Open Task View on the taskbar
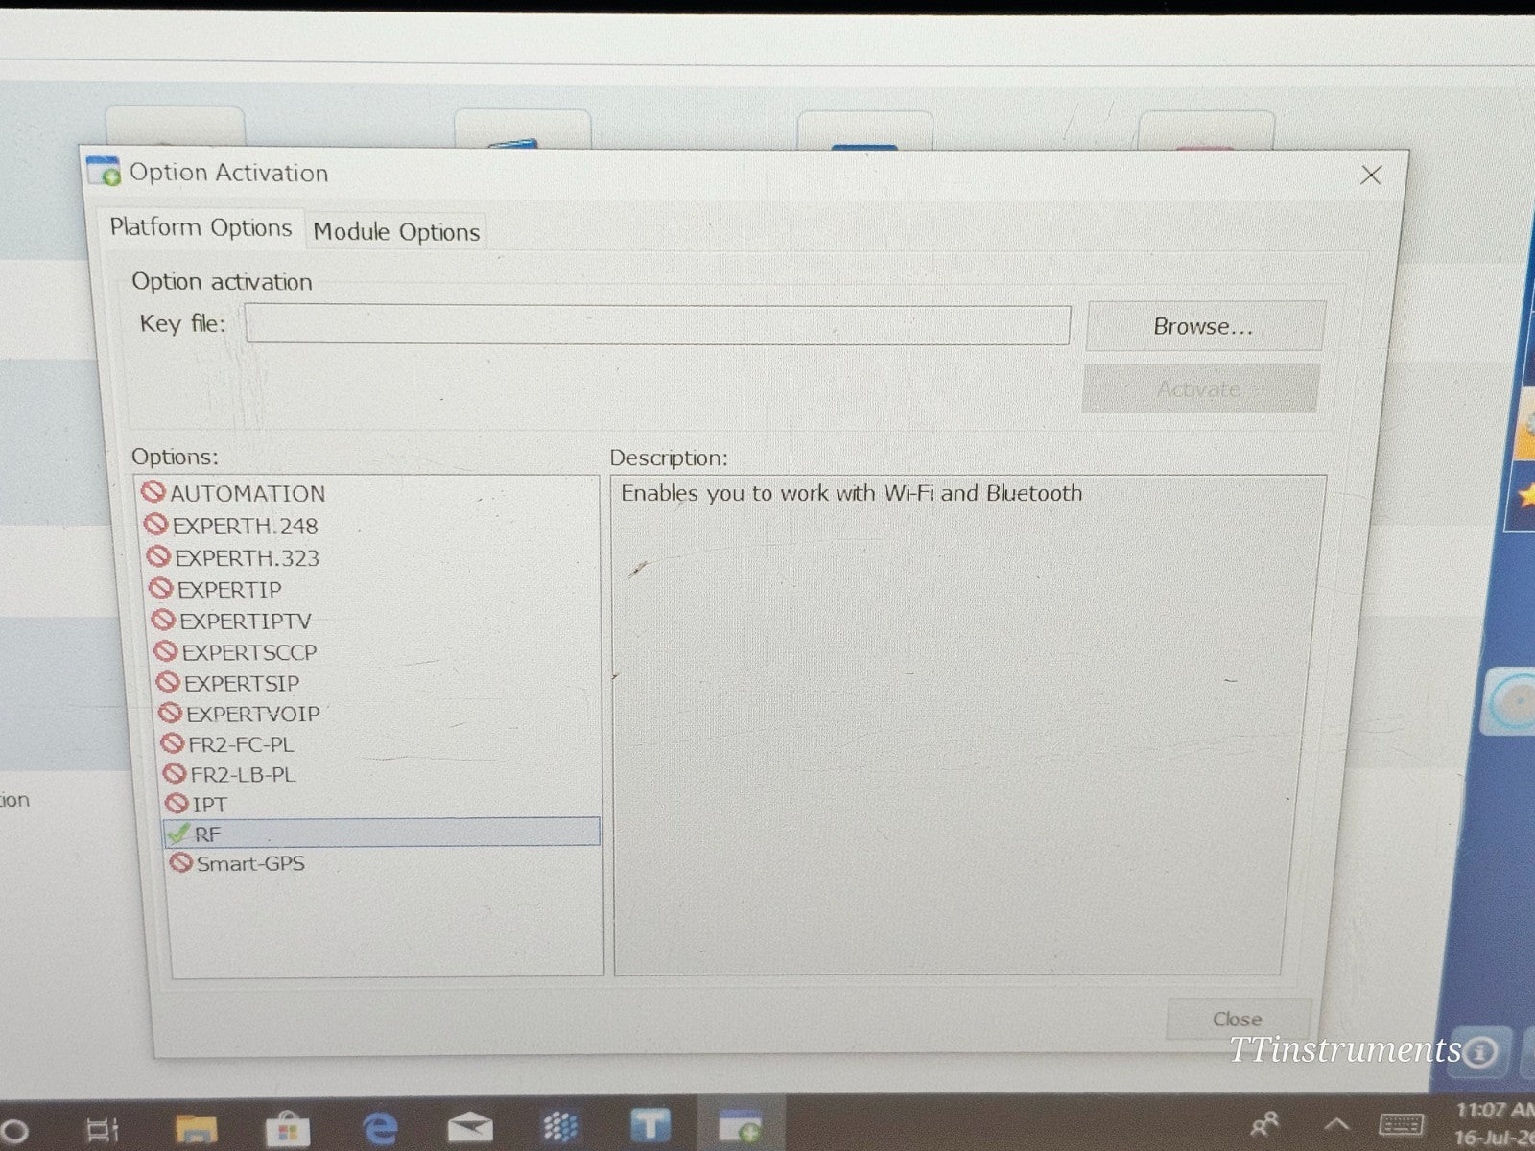The image size is (1535, 1151). [x=102, y=1130]
